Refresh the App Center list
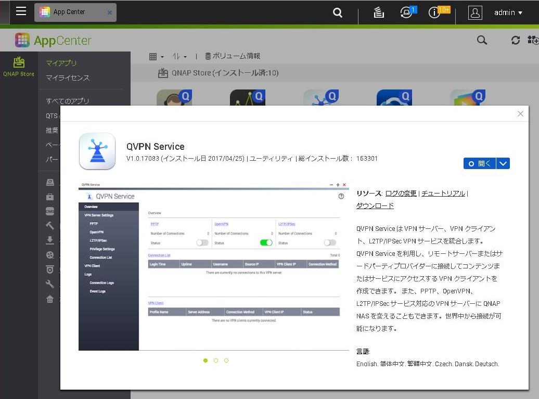Image resolution: width=539 pixels, height=399 pixels. point(515,40)
